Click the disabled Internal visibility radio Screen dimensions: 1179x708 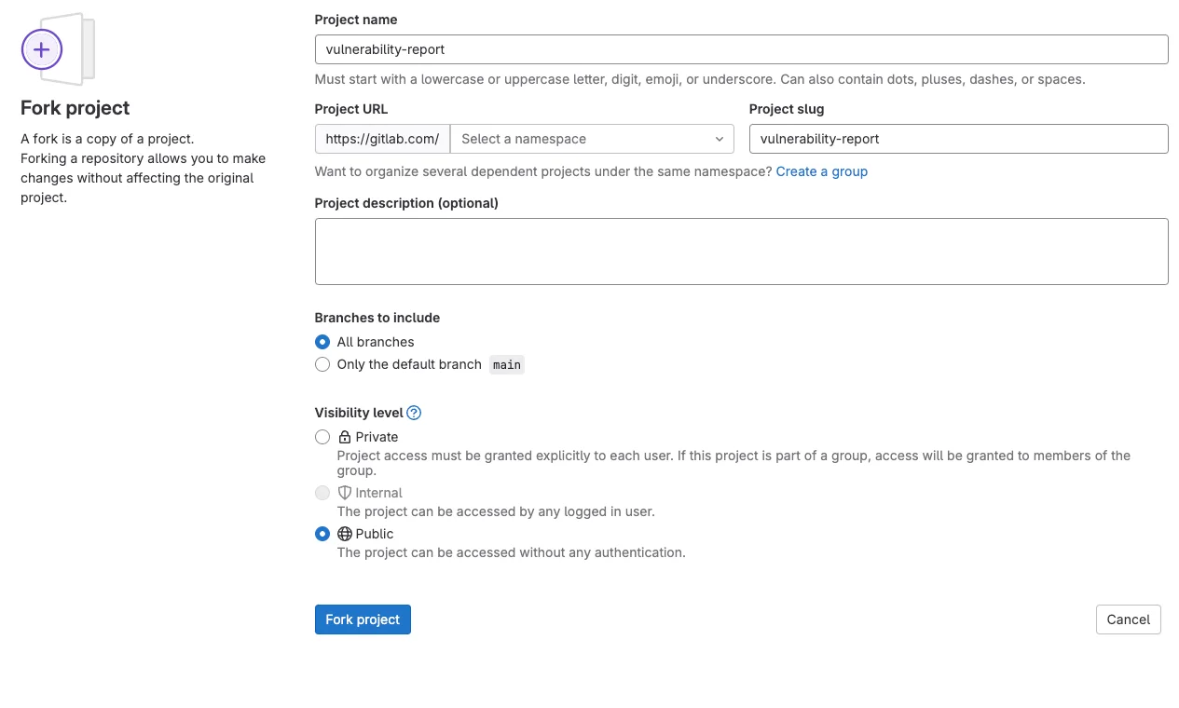[322, 493]
